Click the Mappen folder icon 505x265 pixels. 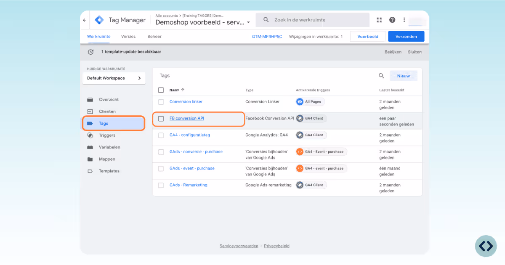pos(90,159)
